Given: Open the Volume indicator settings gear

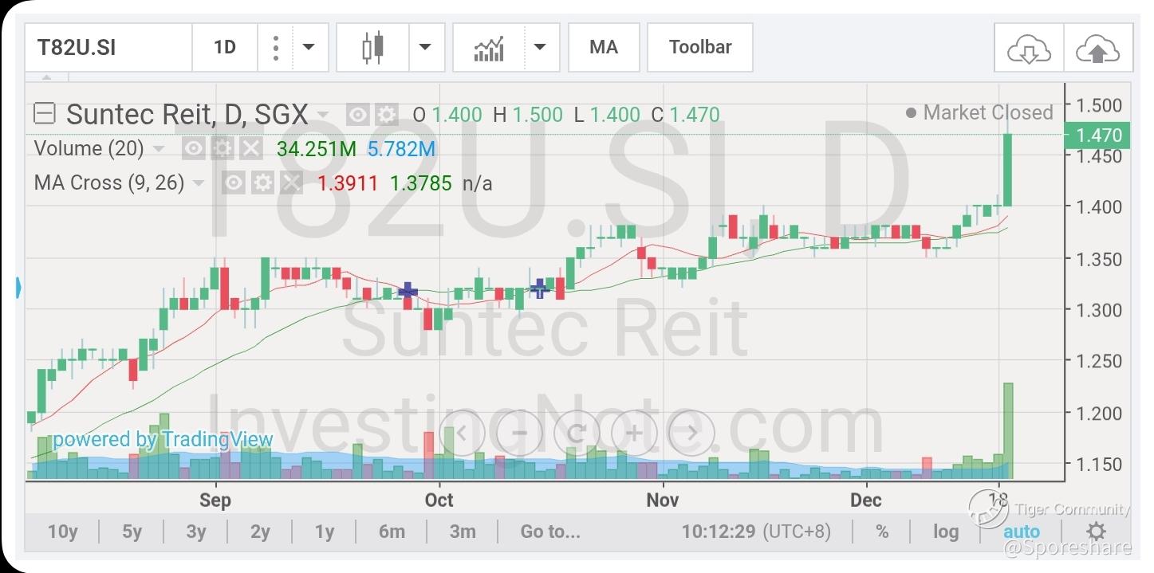Looking at the screenshot, I should point(223,149).
